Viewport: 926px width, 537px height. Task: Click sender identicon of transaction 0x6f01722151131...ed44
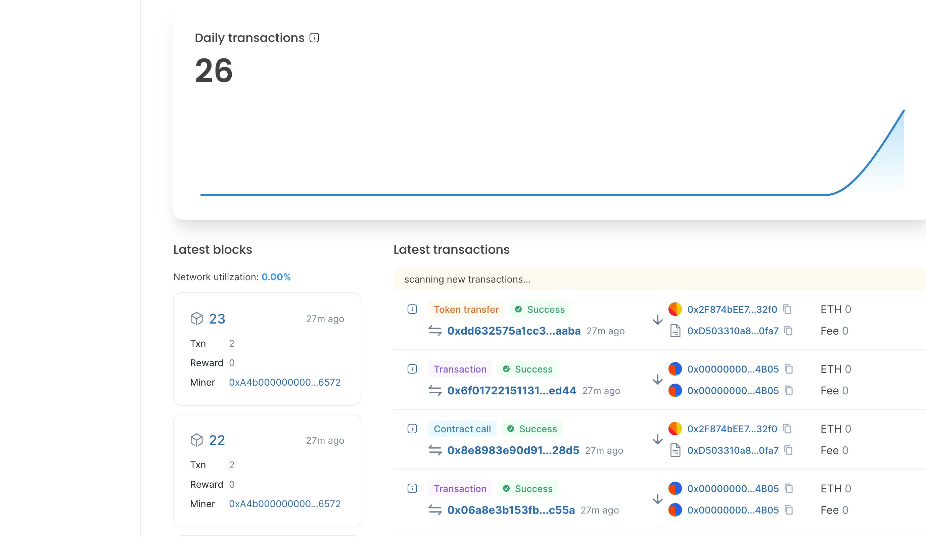[x=675, y=369]
